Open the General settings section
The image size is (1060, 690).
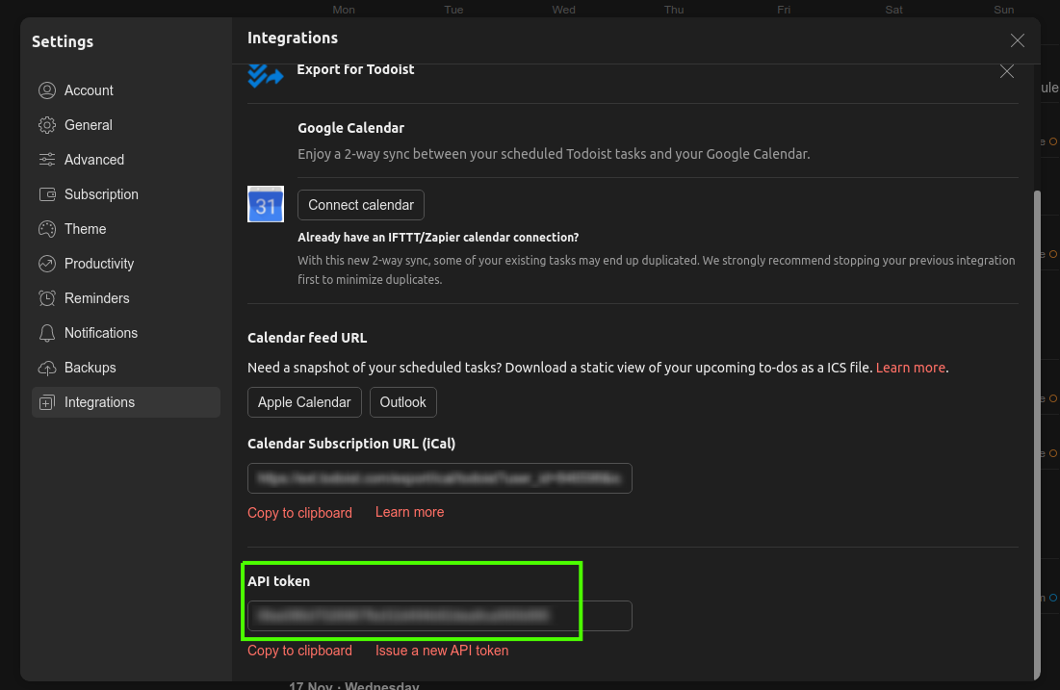(x=126, y=125)
